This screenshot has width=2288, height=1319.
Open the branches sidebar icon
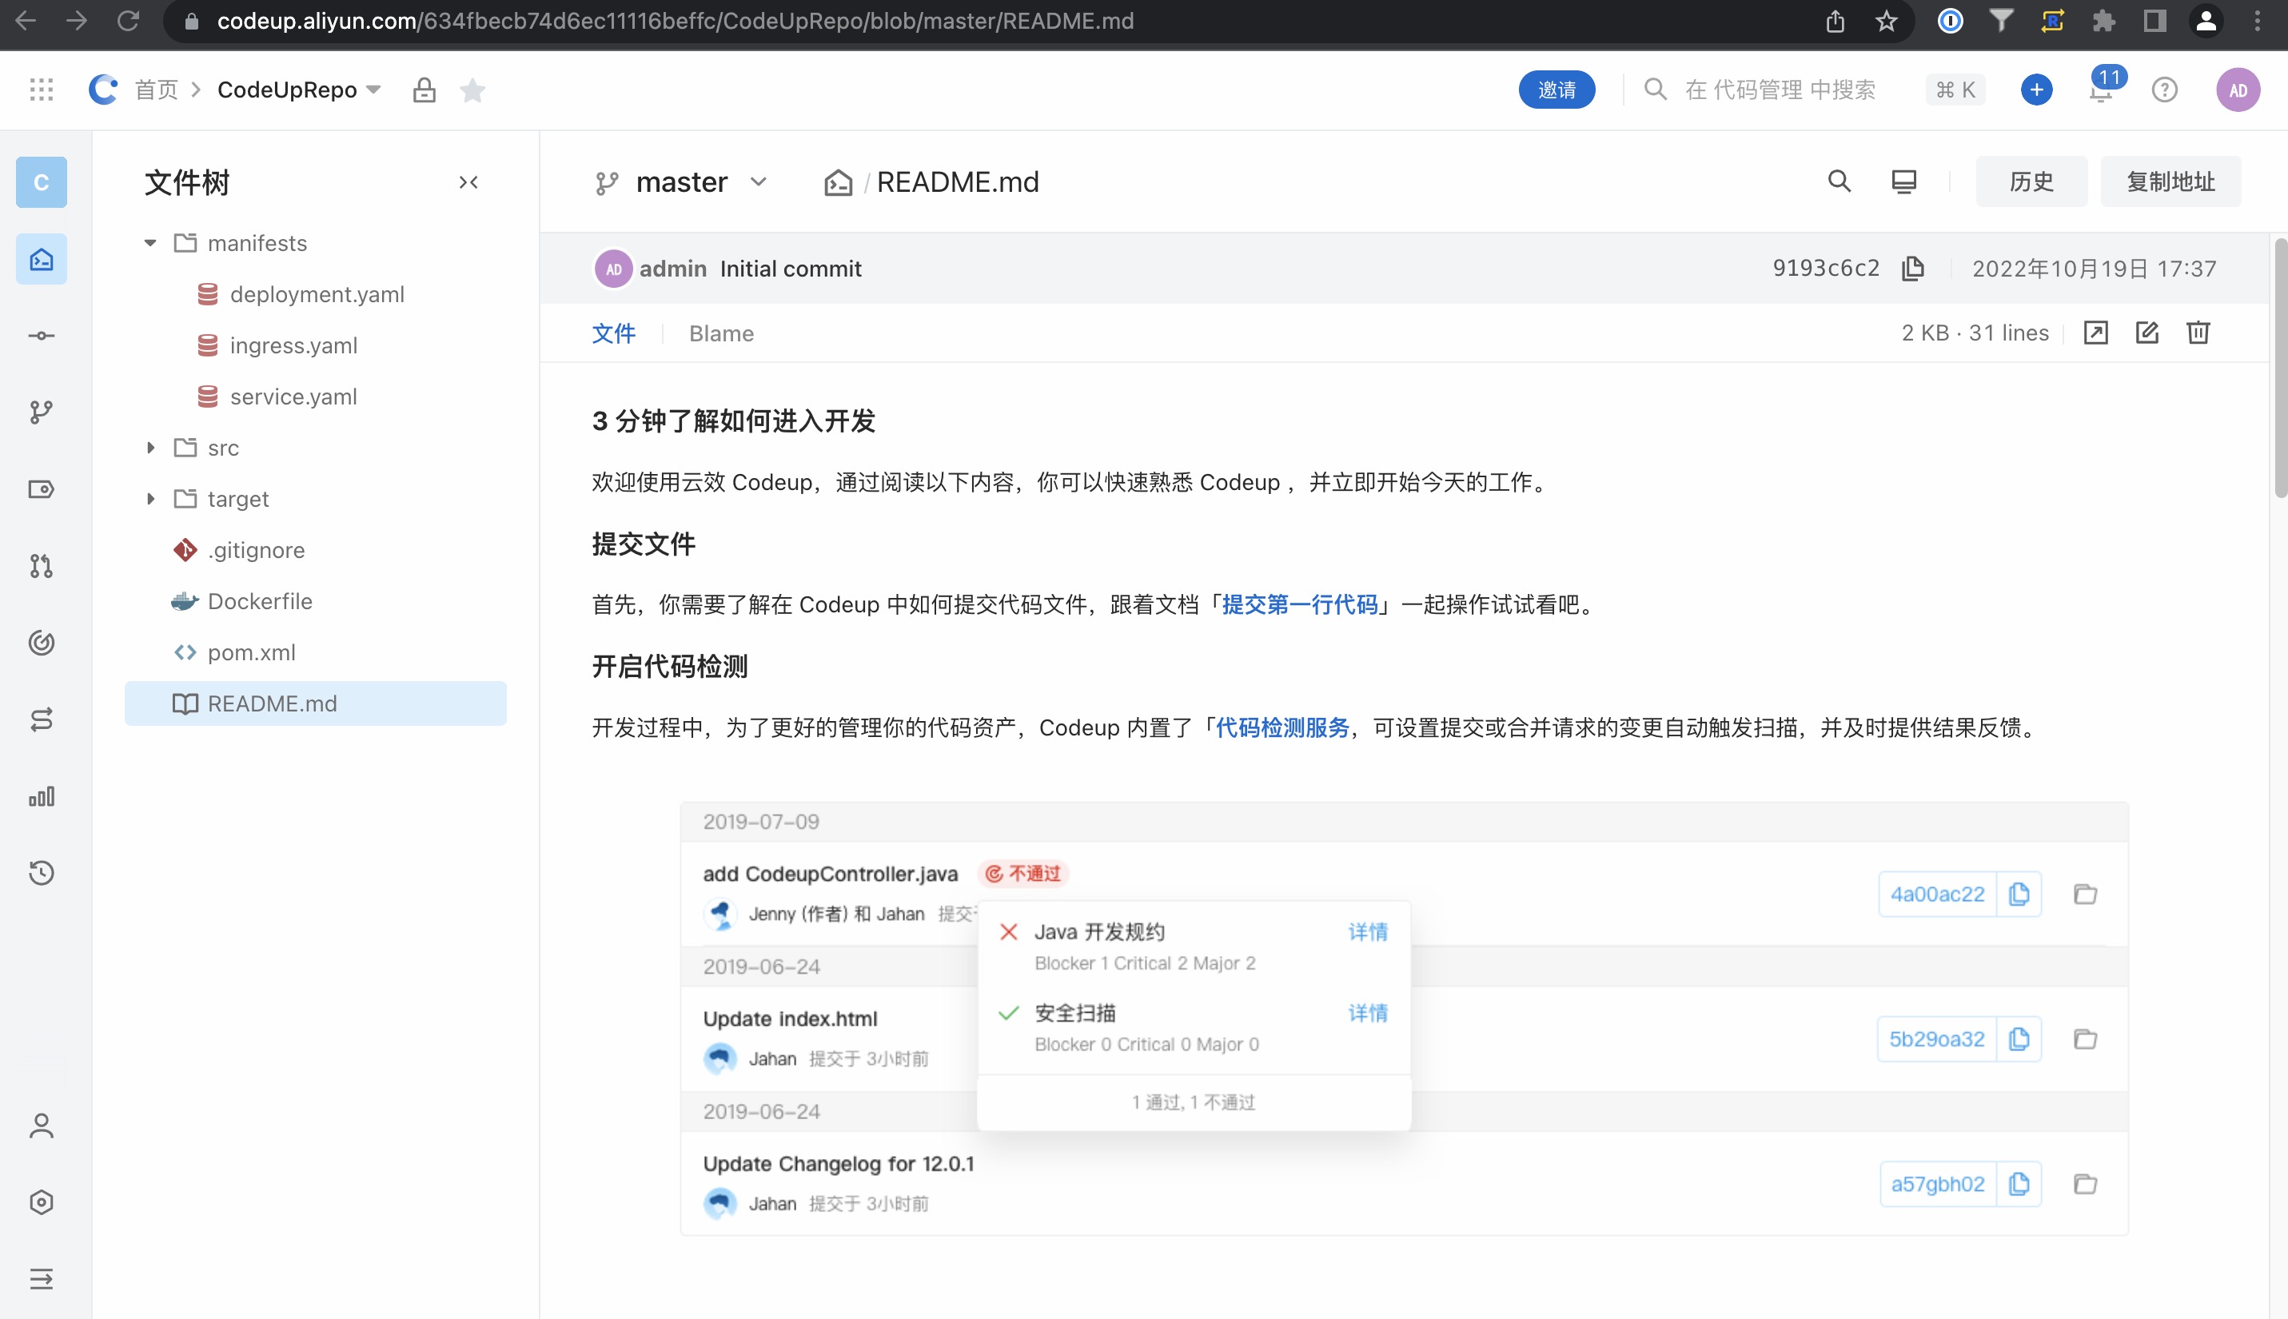(42, 413)
